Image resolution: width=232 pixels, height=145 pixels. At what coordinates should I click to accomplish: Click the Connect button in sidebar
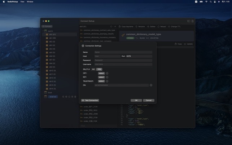pyautogui.click(x=47, y=26)
